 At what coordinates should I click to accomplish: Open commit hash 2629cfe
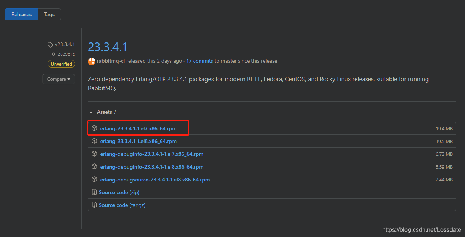(x=66, y=54)
